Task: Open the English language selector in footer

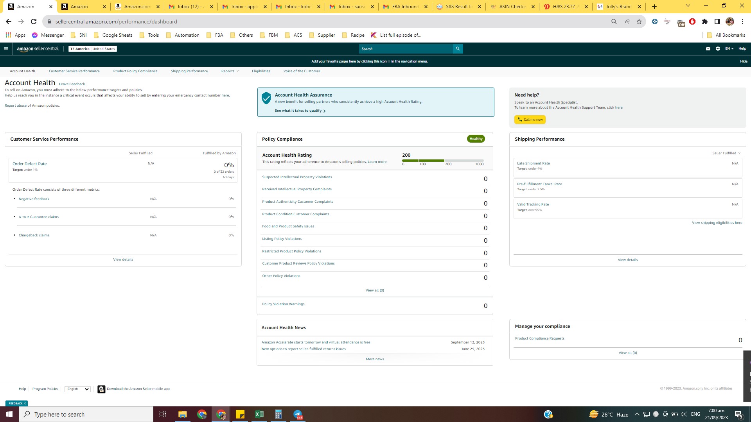Action: (x=77, y=389)
